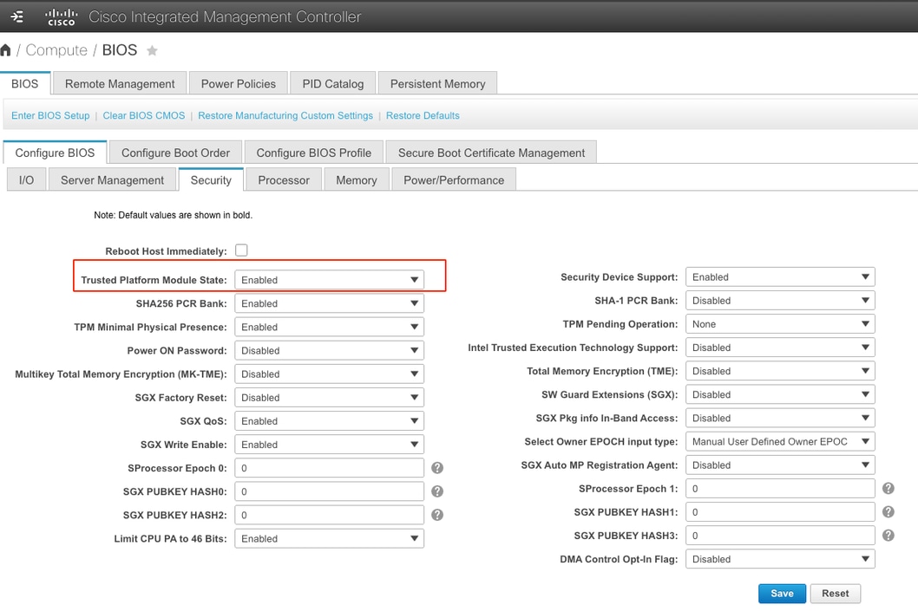
Task: Open the Persistent Memory tab
Action: coord(437,82)
